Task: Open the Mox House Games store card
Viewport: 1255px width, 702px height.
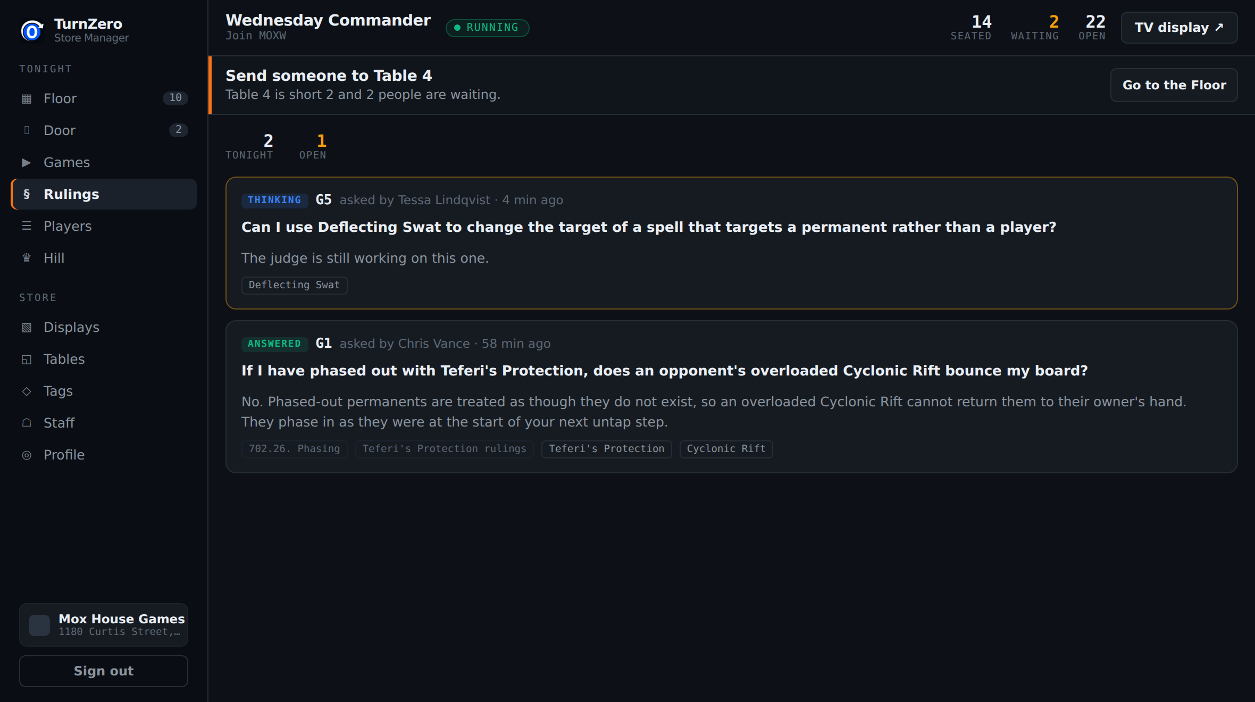Action: (x=104, y=625)
